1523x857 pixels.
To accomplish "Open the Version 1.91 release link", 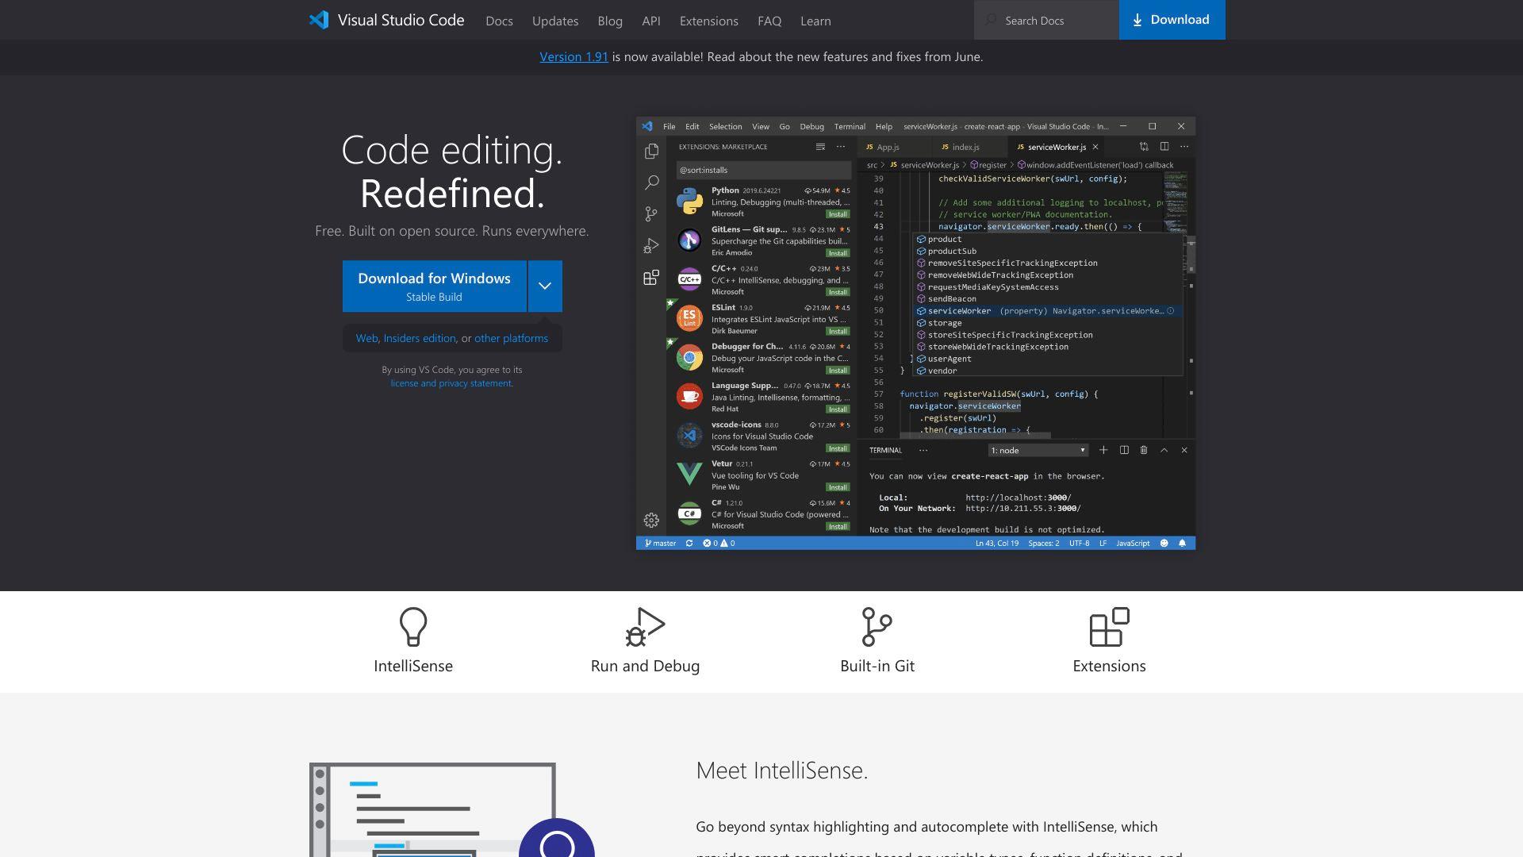I will tap(574, 57).
